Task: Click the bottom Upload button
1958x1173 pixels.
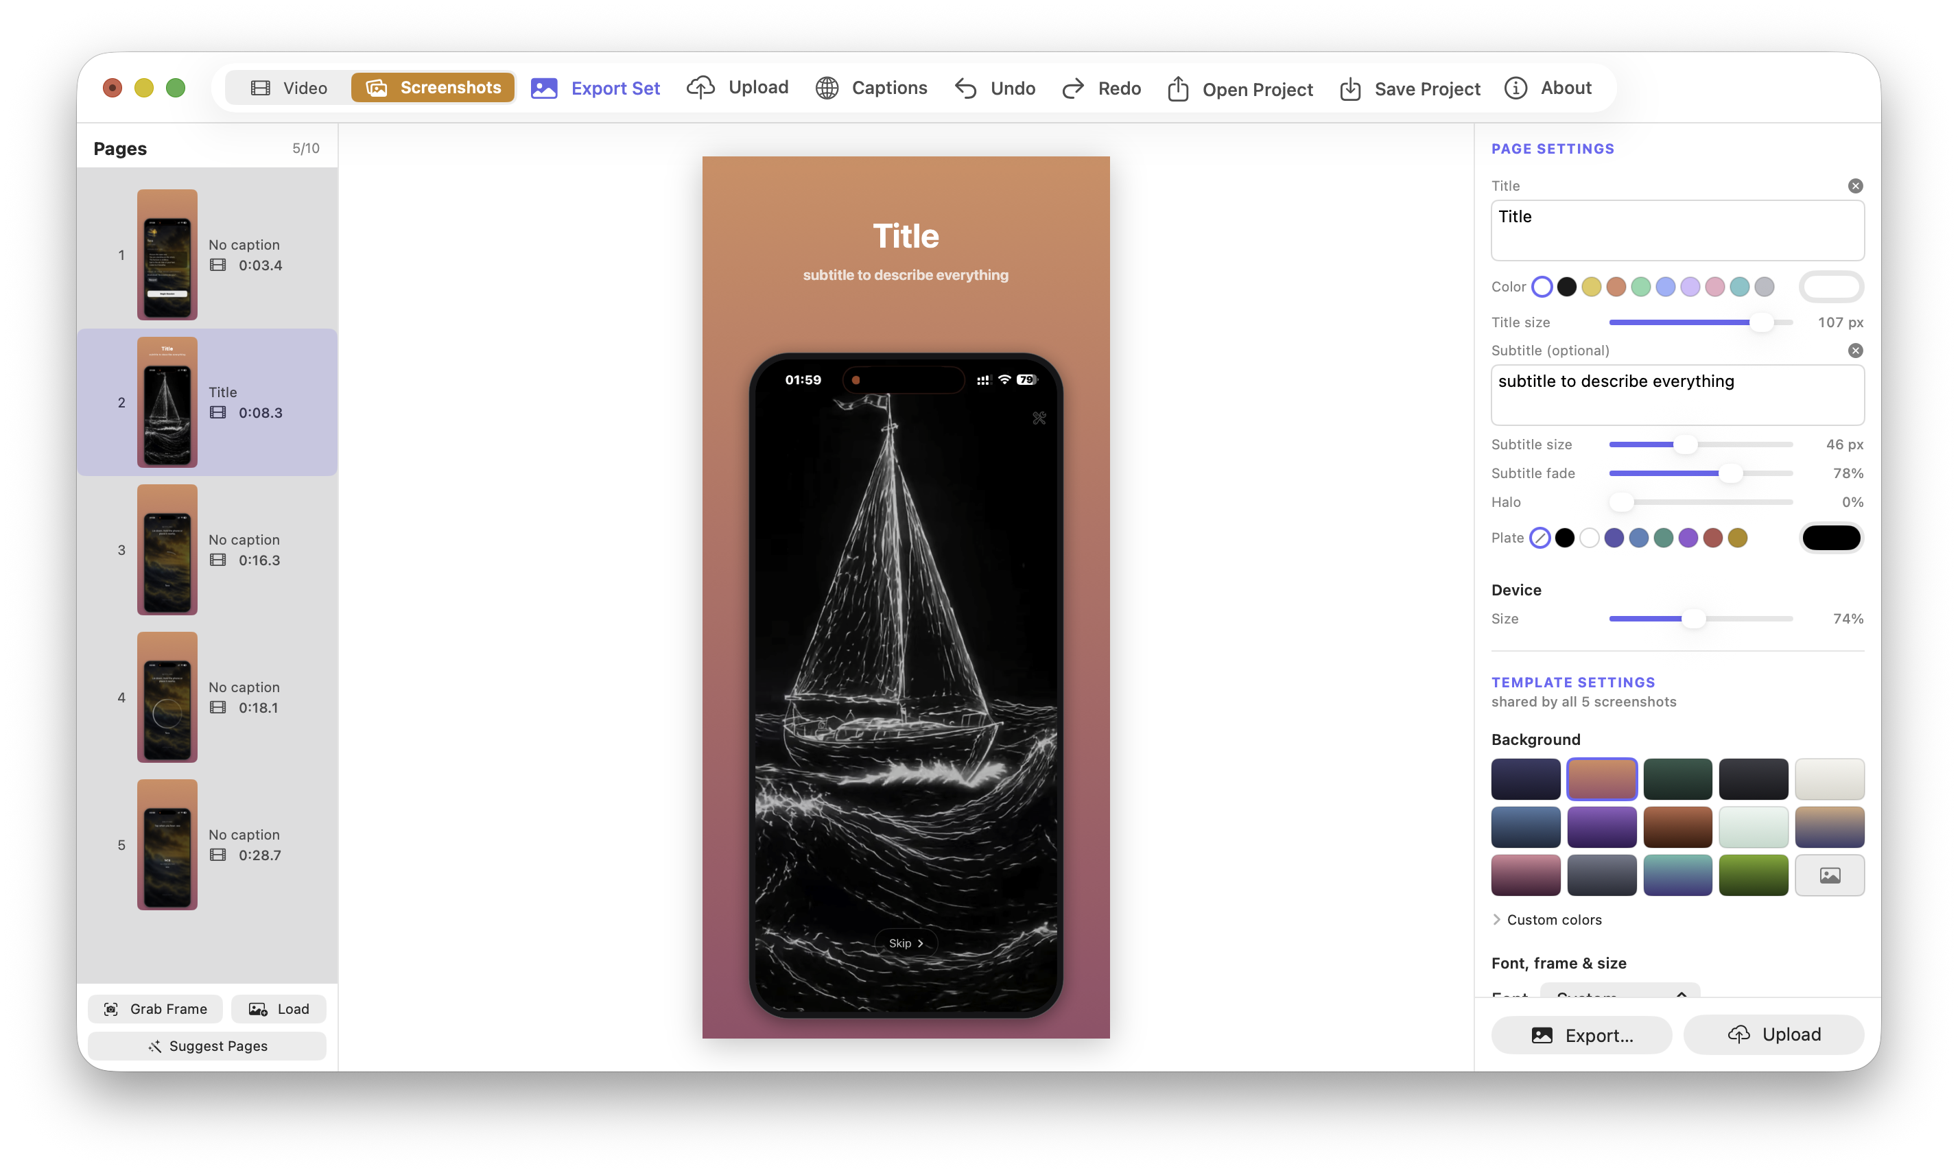Action: pyautogui.click(x=1773, y=1034)
